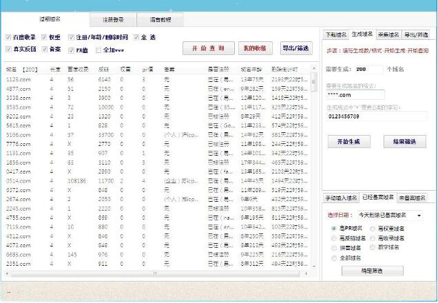Select the 高权重域名 radio button

pos(372,228)
